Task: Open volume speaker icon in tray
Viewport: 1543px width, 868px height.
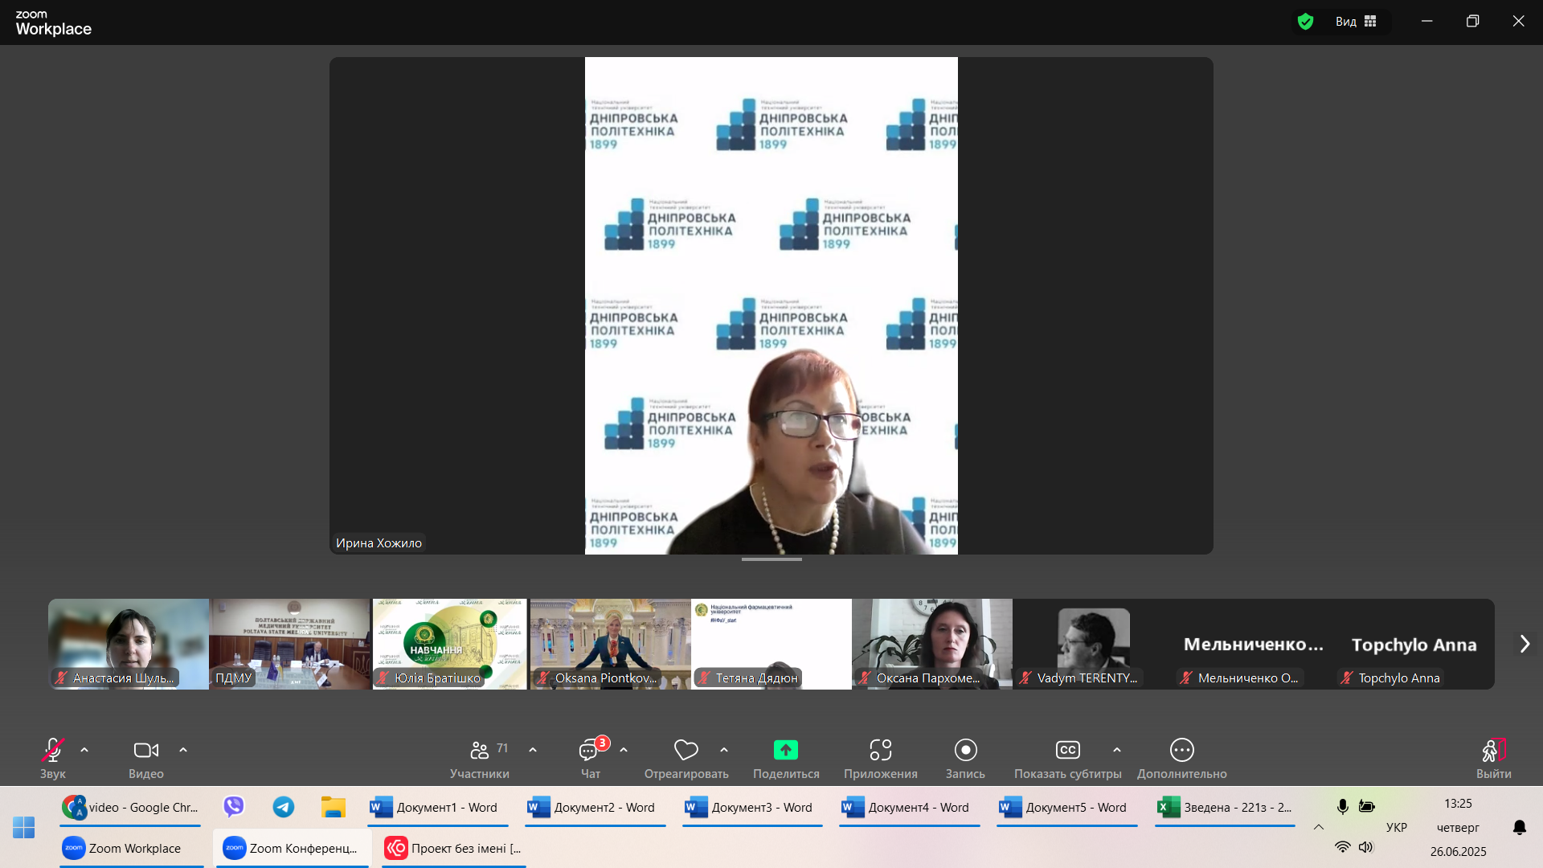Action: [1366, 847]
